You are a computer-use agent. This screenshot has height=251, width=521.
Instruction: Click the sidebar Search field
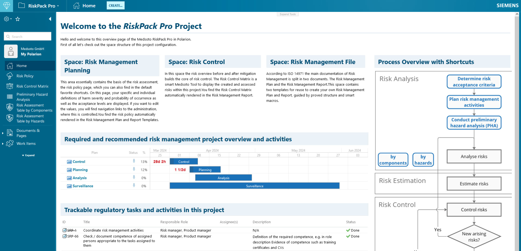coord(28,36)
